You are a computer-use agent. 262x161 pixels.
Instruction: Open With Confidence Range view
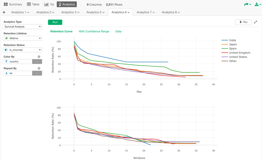click(x=94, y=31)
